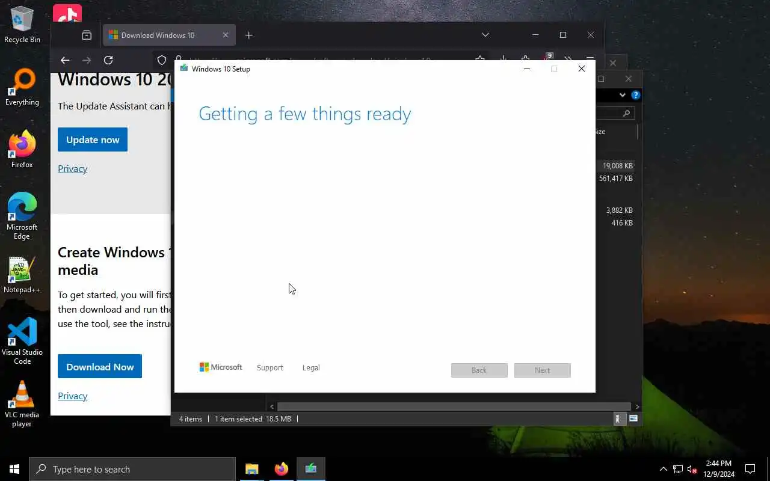Click the File Explorer search box magnifier
Screen dimensions: 770x481
pyautogui.click(x=626, y=113)
